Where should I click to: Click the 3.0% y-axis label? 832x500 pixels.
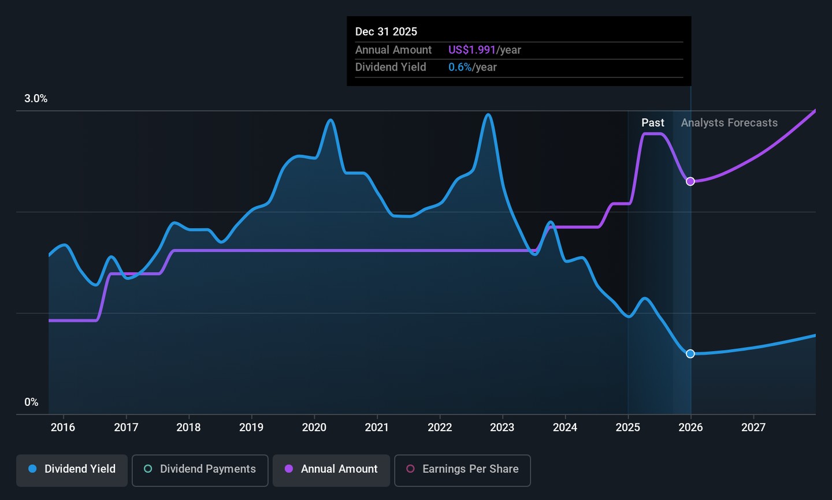pyautogui.click(x=36, y=99)
